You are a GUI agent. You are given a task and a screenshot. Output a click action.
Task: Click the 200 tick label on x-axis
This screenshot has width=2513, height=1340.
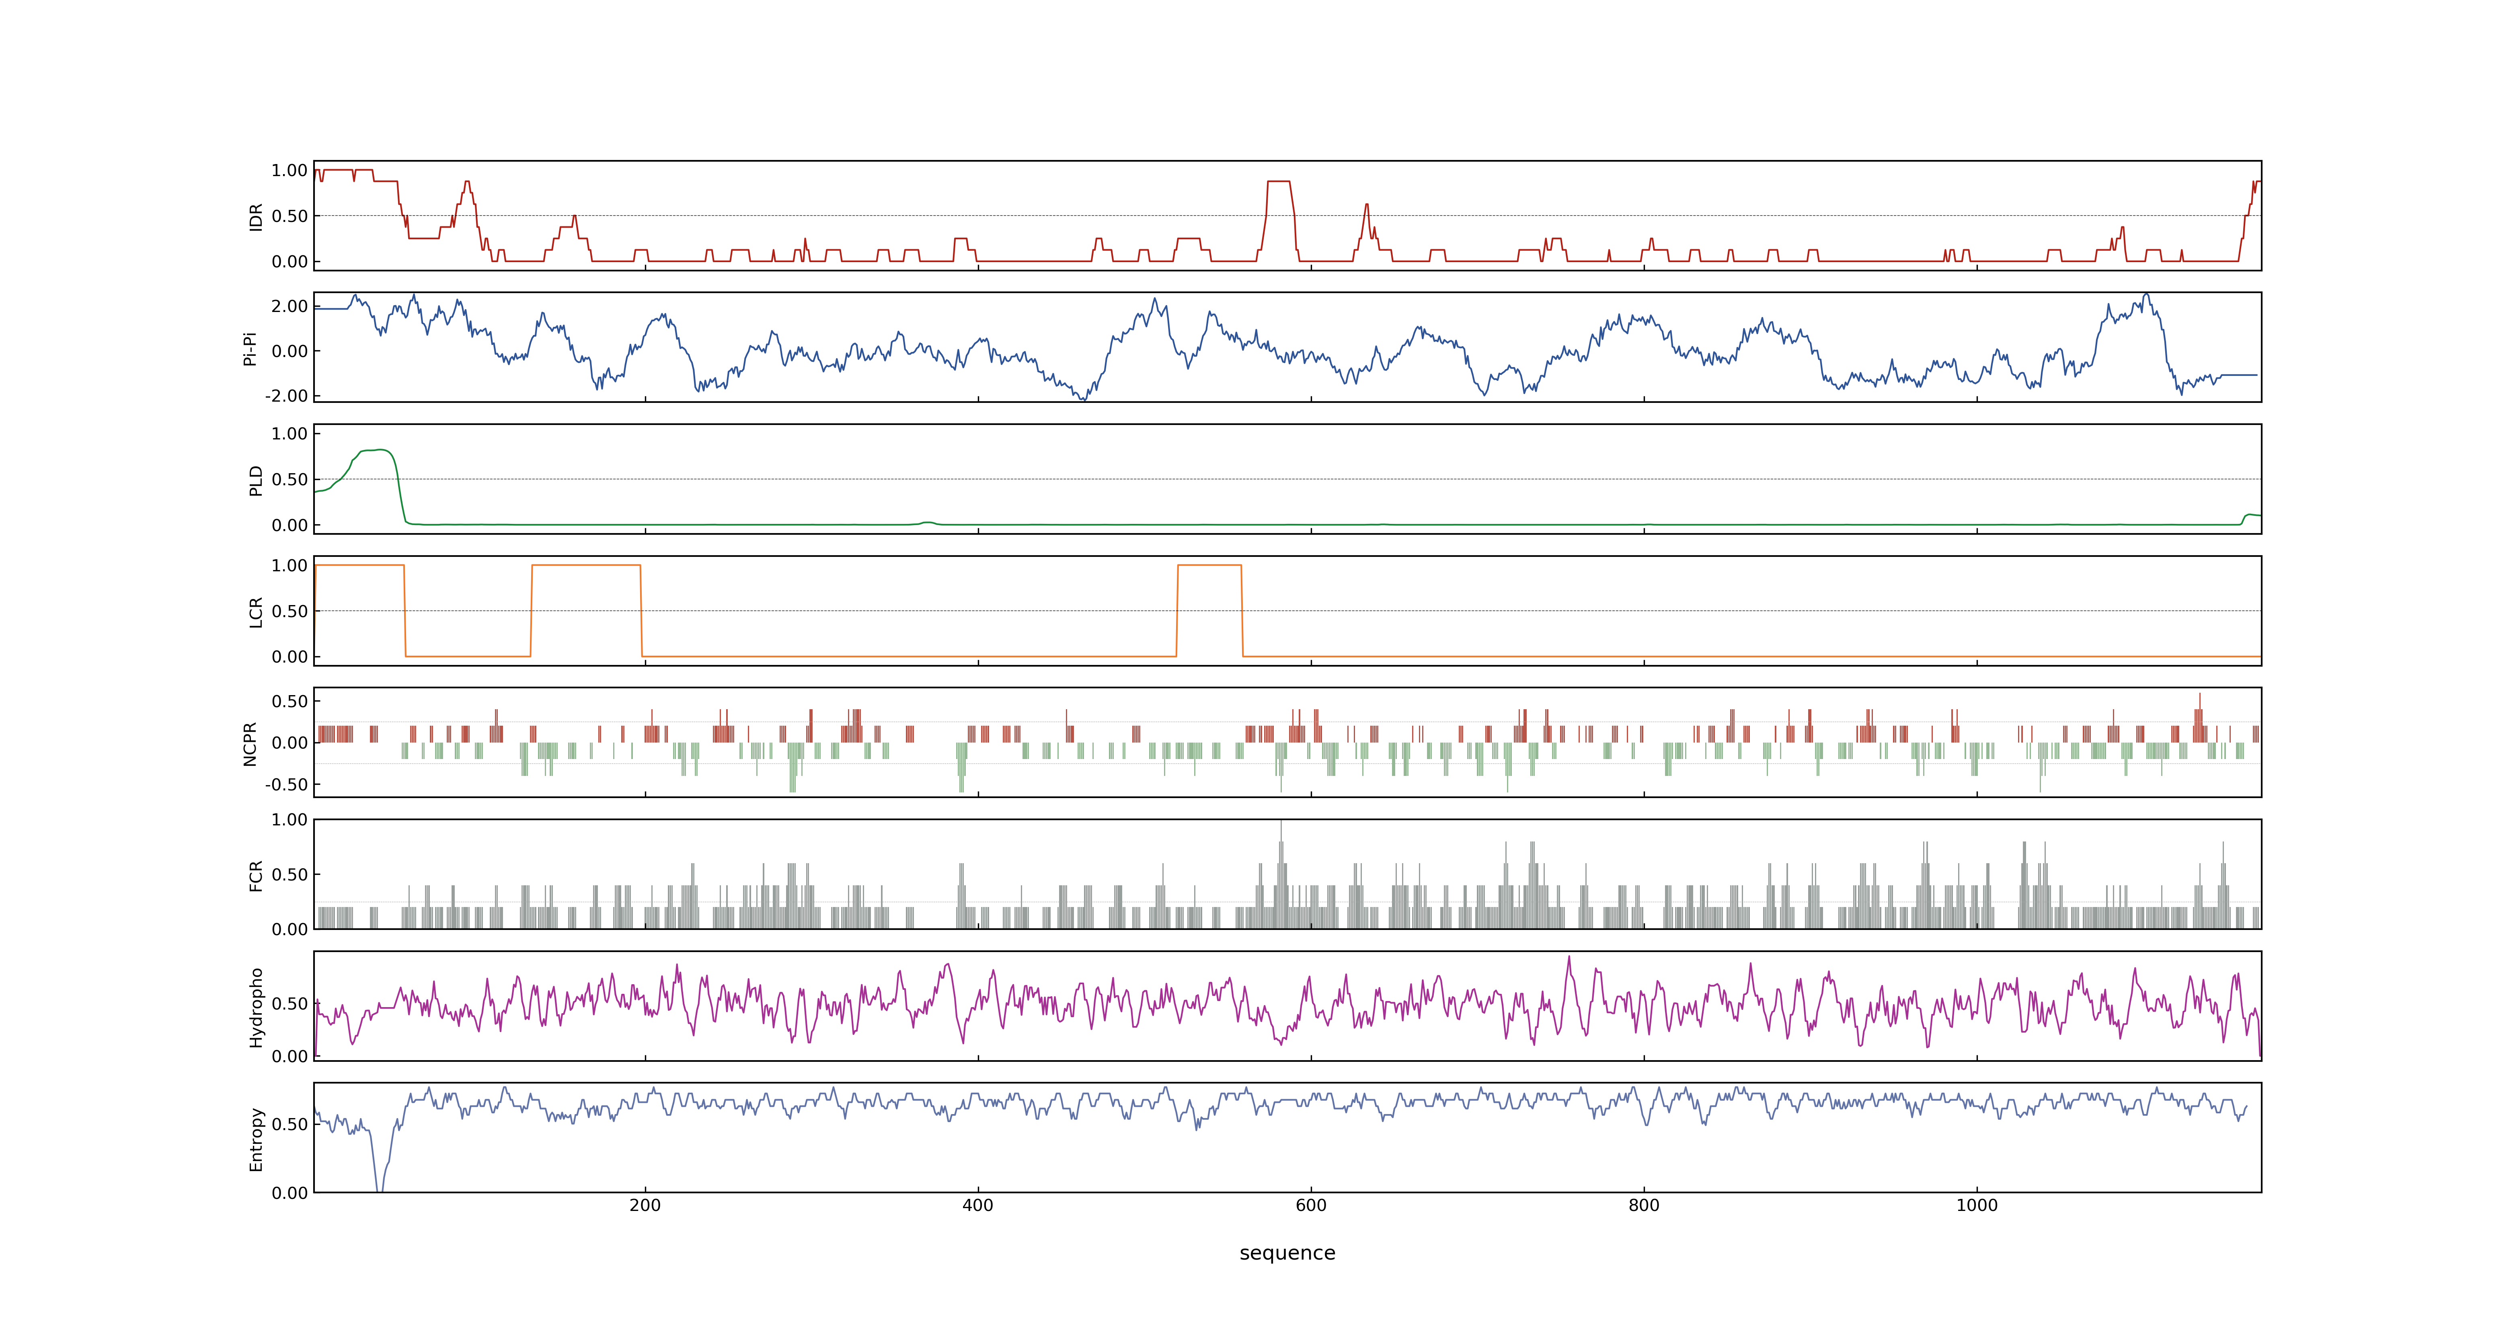pos(645,1205)
